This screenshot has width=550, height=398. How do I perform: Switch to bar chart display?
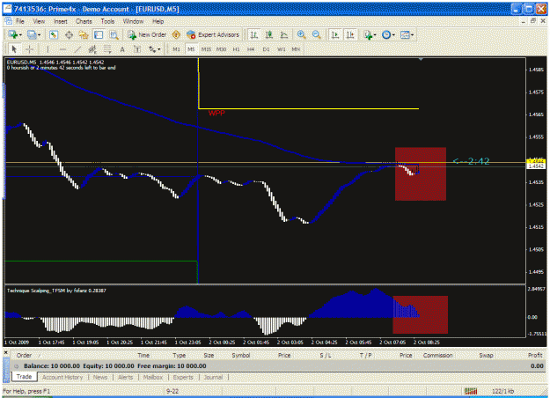254,34
